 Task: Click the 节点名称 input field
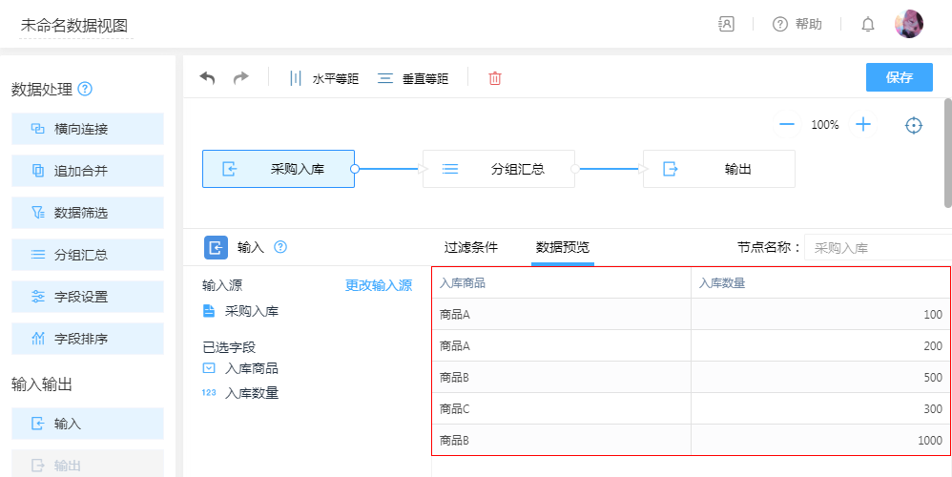(876, 248)
